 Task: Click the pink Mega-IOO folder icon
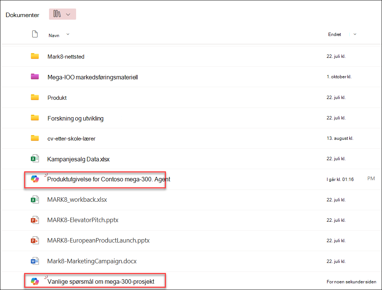tap(35, 77)
